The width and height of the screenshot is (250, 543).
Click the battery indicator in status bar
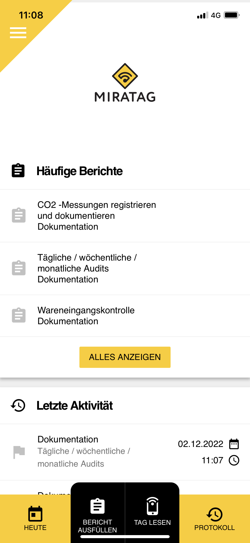click(232, 15)
